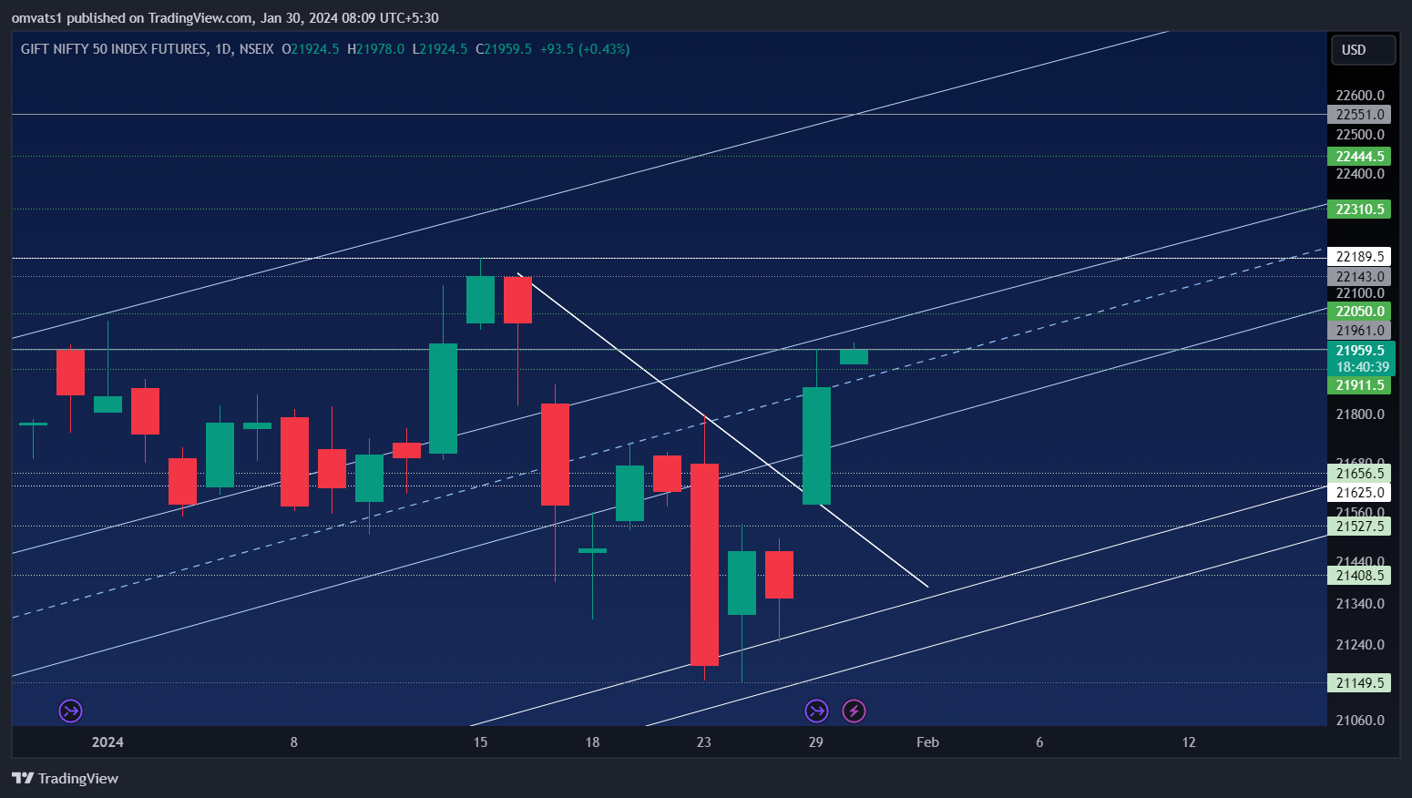Open the TradingView logo link
The height and width of the screenshot is (798, 1412).
pyautogui.click(x=65, y=778)
